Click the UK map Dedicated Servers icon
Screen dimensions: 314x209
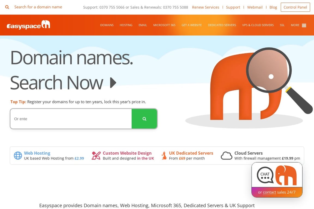(164, 155)
